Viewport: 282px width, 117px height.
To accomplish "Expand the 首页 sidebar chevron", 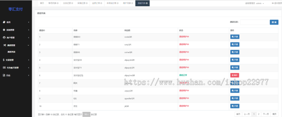I will tap(29, 22).
